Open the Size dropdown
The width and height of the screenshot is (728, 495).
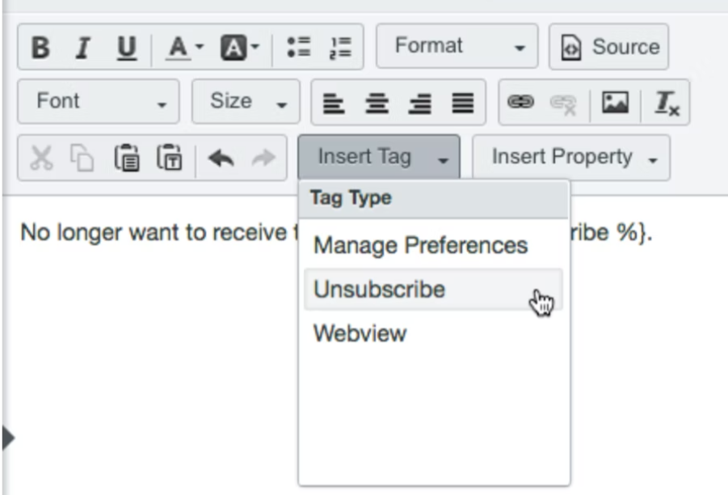point(246,101)
